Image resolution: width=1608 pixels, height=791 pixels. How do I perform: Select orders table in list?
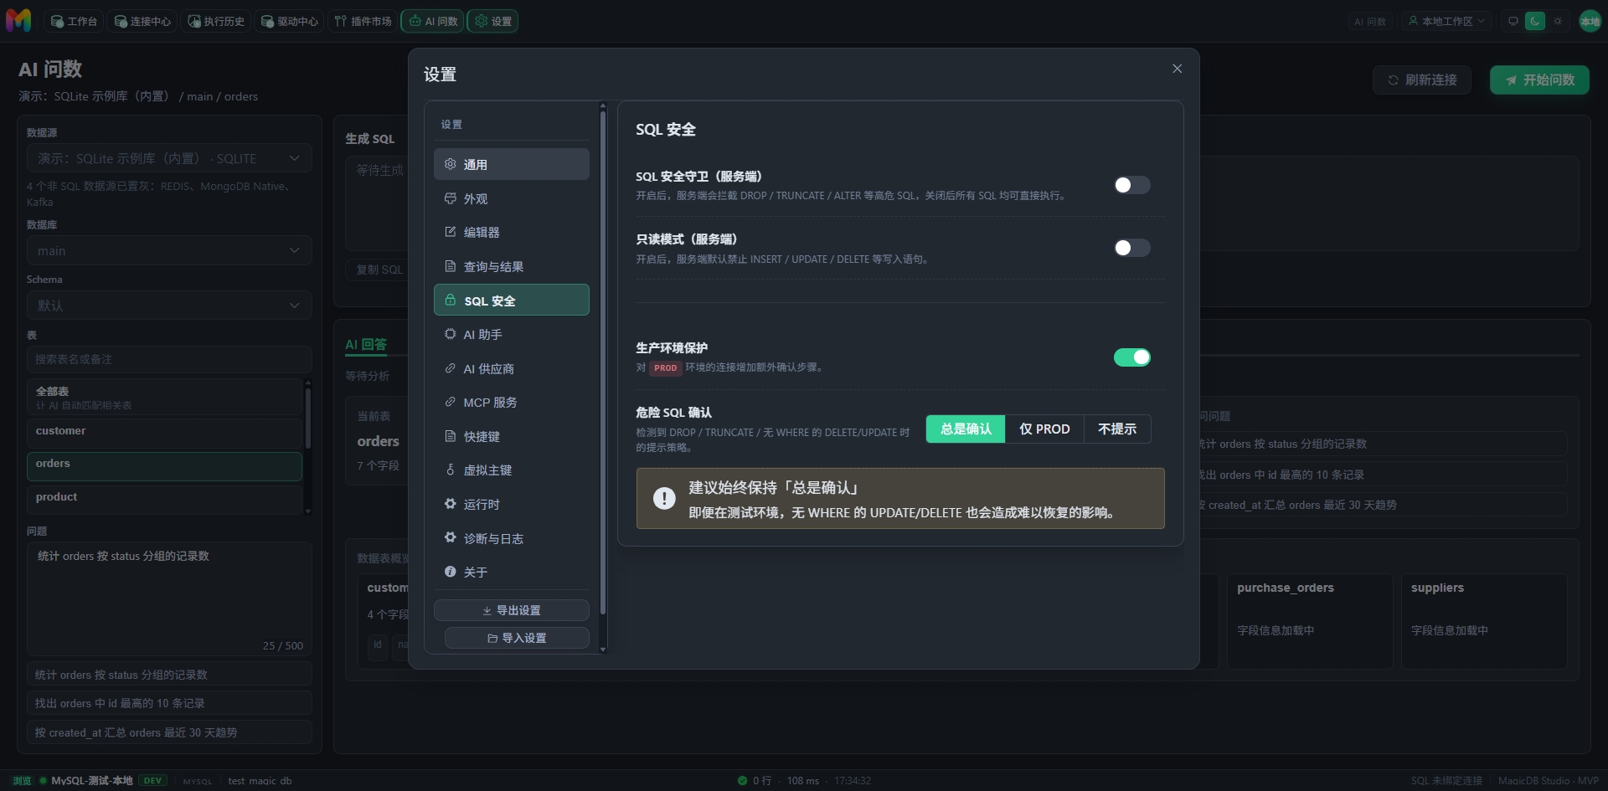[x=164, y=466]
